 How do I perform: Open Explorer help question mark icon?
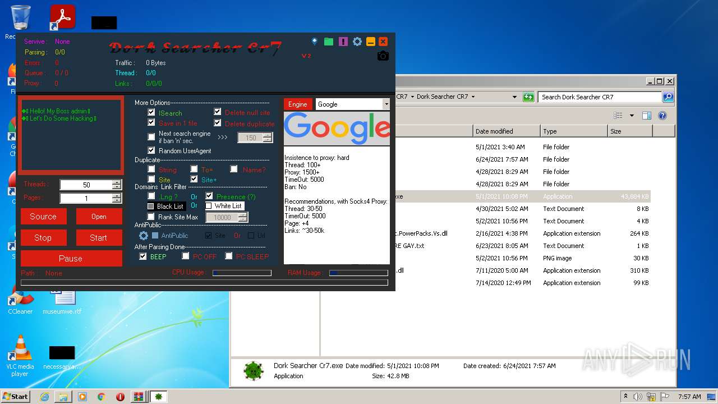(662, 116)
